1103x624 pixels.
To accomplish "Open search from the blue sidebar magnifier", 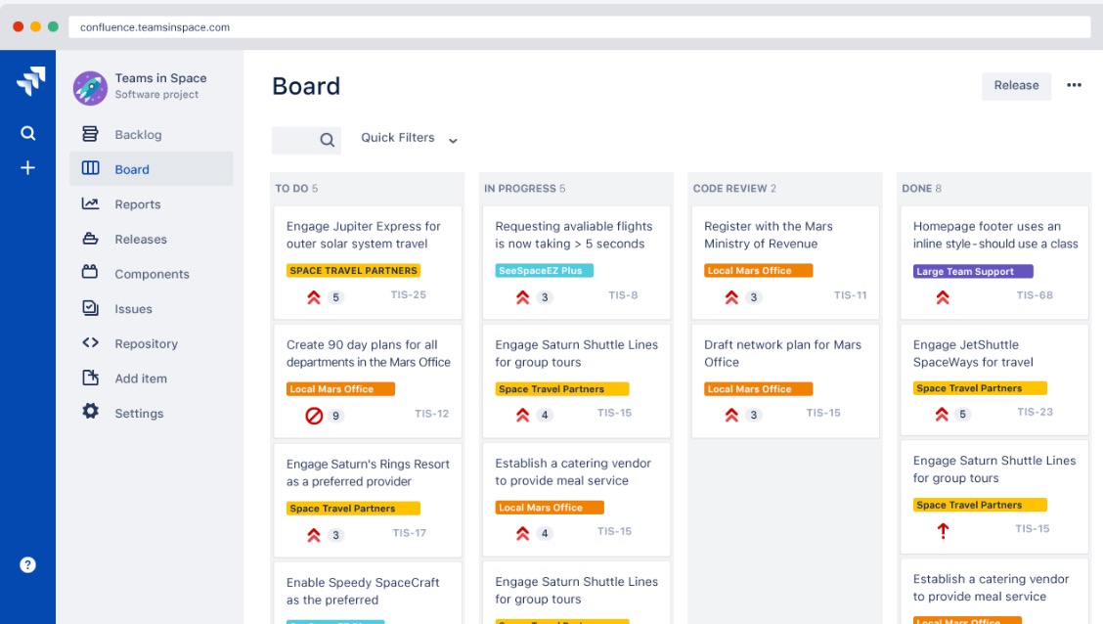I will 27,133.
